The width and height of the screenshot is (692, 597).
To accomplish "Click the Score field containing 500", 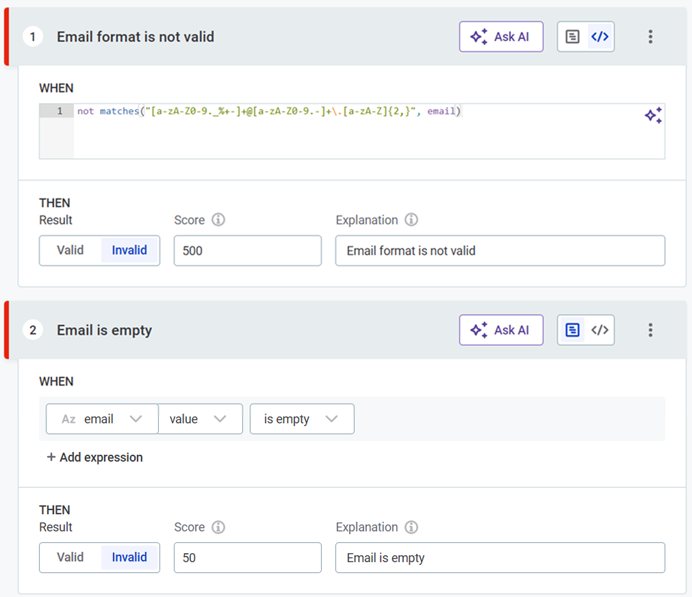I will (247, 251).
